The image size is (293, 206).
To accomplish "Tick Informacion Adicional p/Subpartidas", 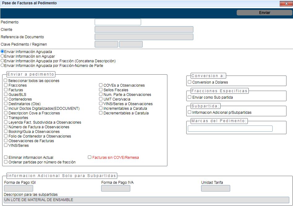I will tap(190, 113).
